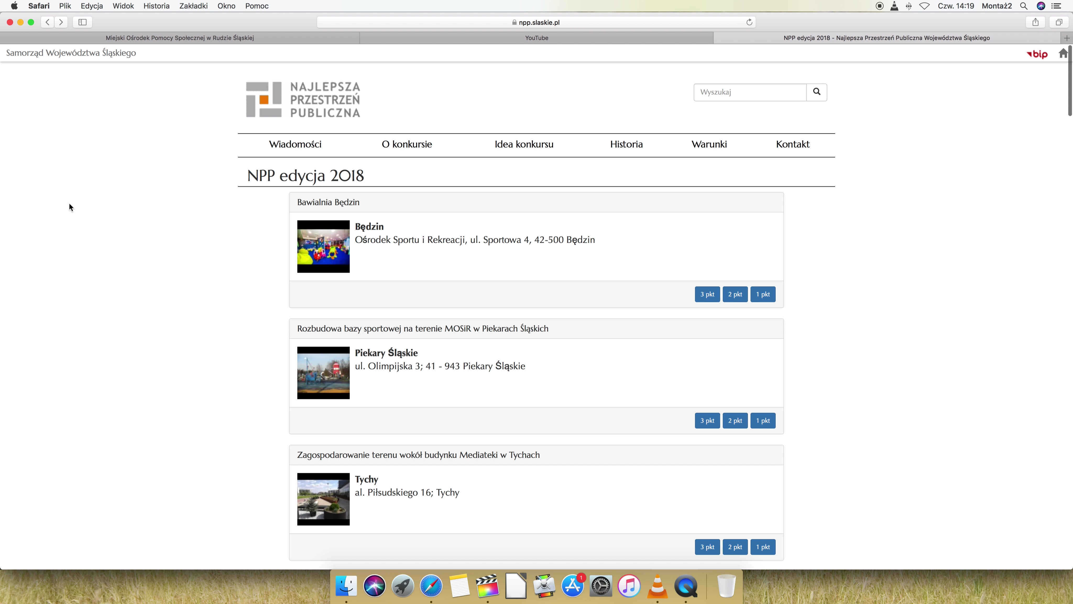
Task: Go back with Safari's back arrow
Action: coord(47,22)
